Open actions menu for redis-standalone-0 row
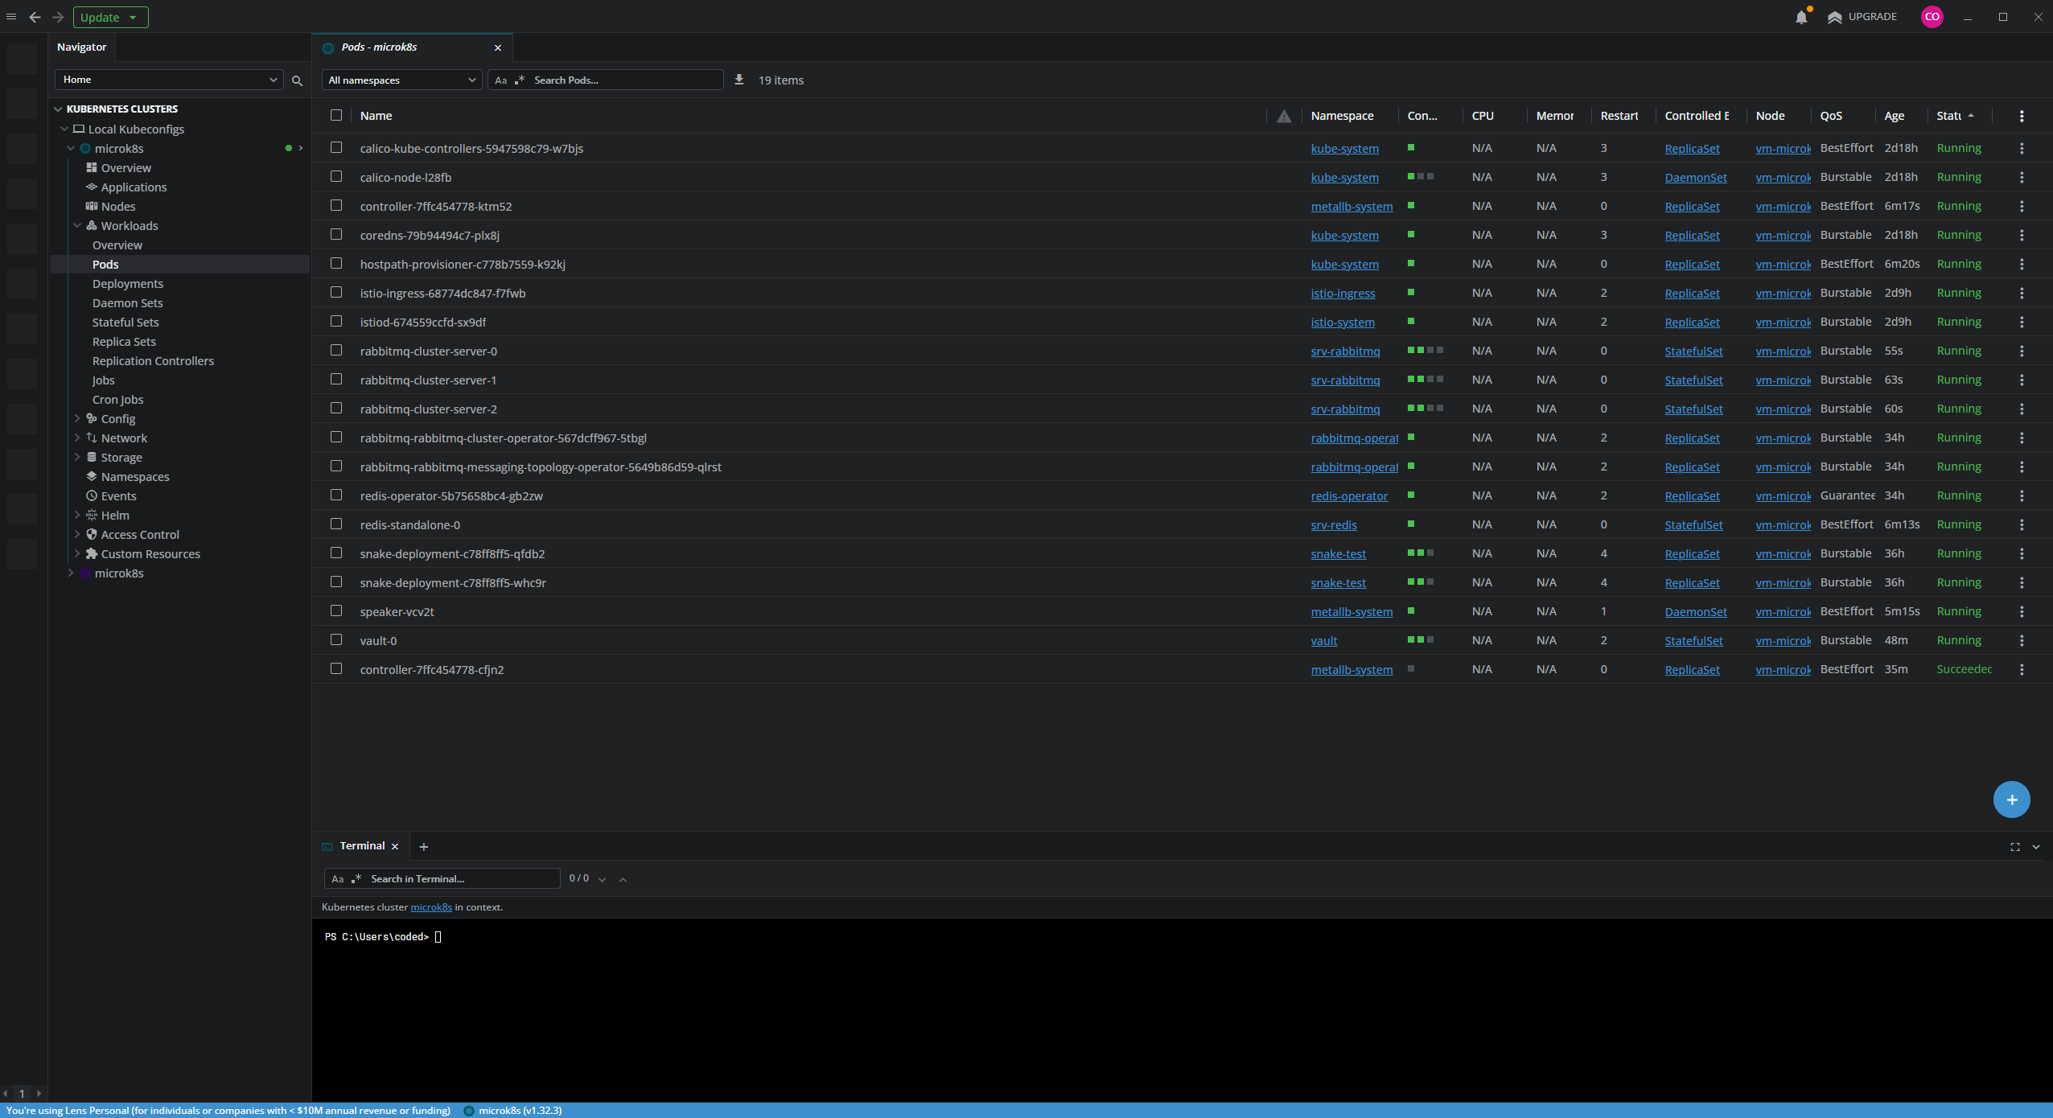Viewport: 2053px width, 1118px height. click(x=2022, y=524)
